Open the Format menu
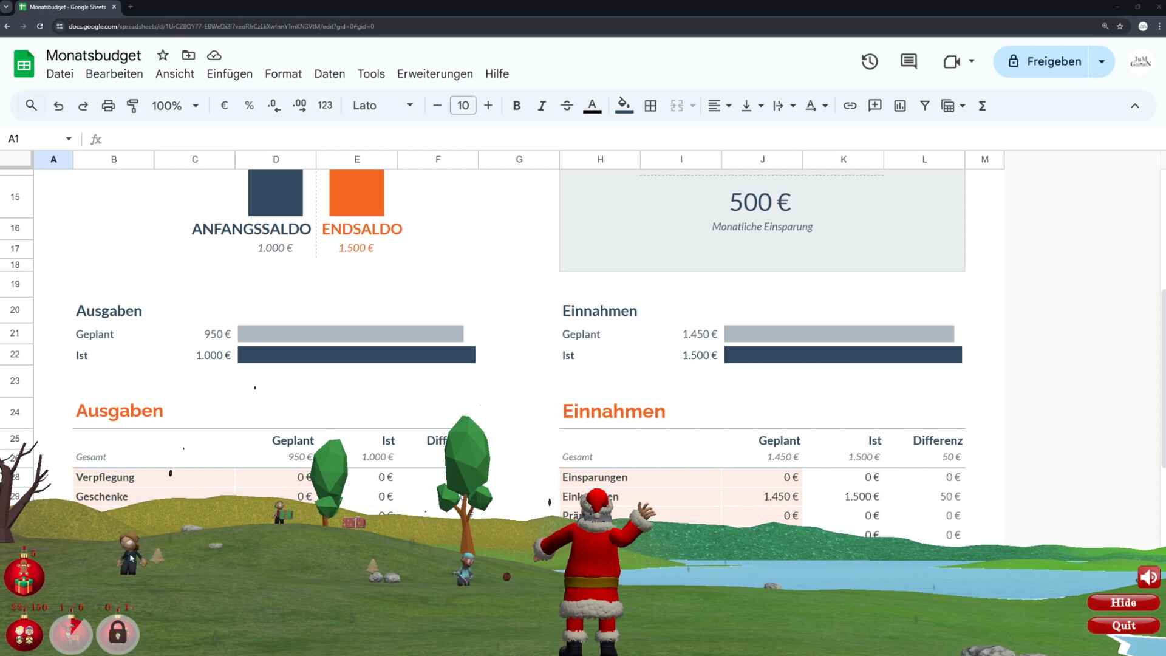1166x656 pixels. 283,73
